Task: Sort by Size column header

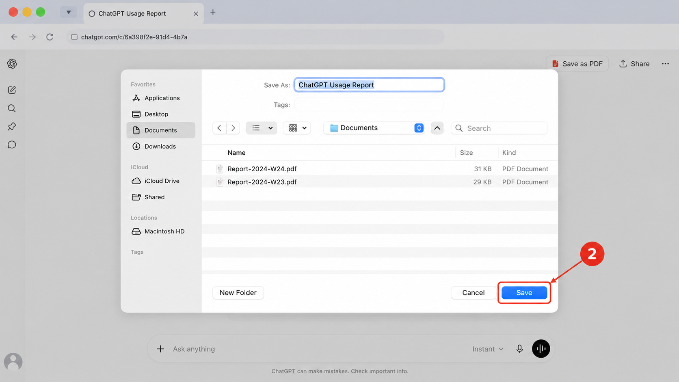Action: click(x=466, y=153)
